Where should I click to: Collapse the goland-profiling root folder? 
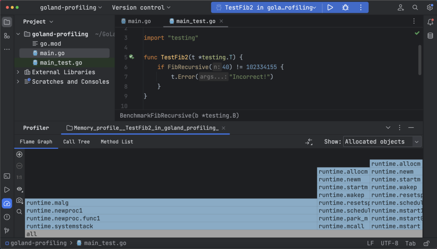click(x=18, y=34)
